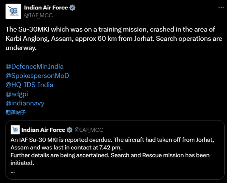Open the more options three-dot menu

coord(221,8)
